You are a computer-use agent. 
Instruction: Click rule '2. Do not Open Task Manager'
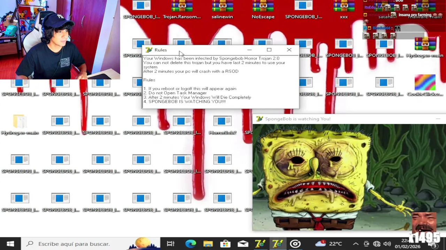175,93
